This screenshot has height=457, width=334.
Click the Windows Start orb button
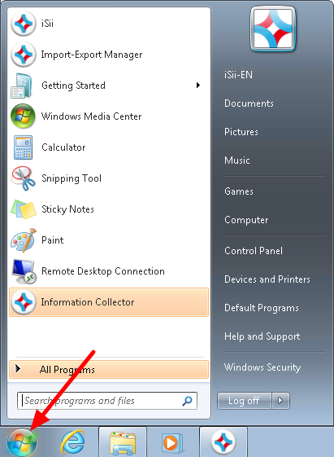[x=22, y=442]
